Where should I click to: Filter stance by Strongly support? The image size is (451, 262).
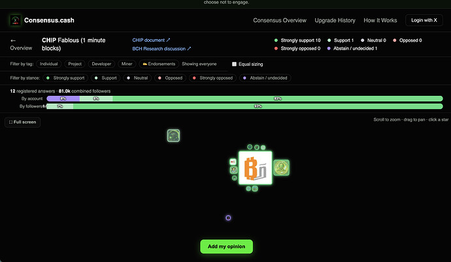tap(65, 78)
